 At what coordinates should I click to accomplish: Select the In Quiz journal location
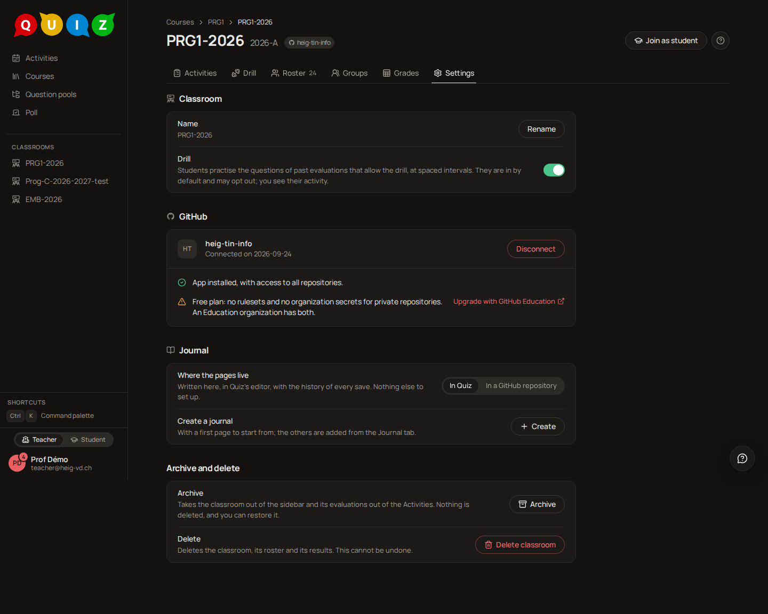point(461,386)
